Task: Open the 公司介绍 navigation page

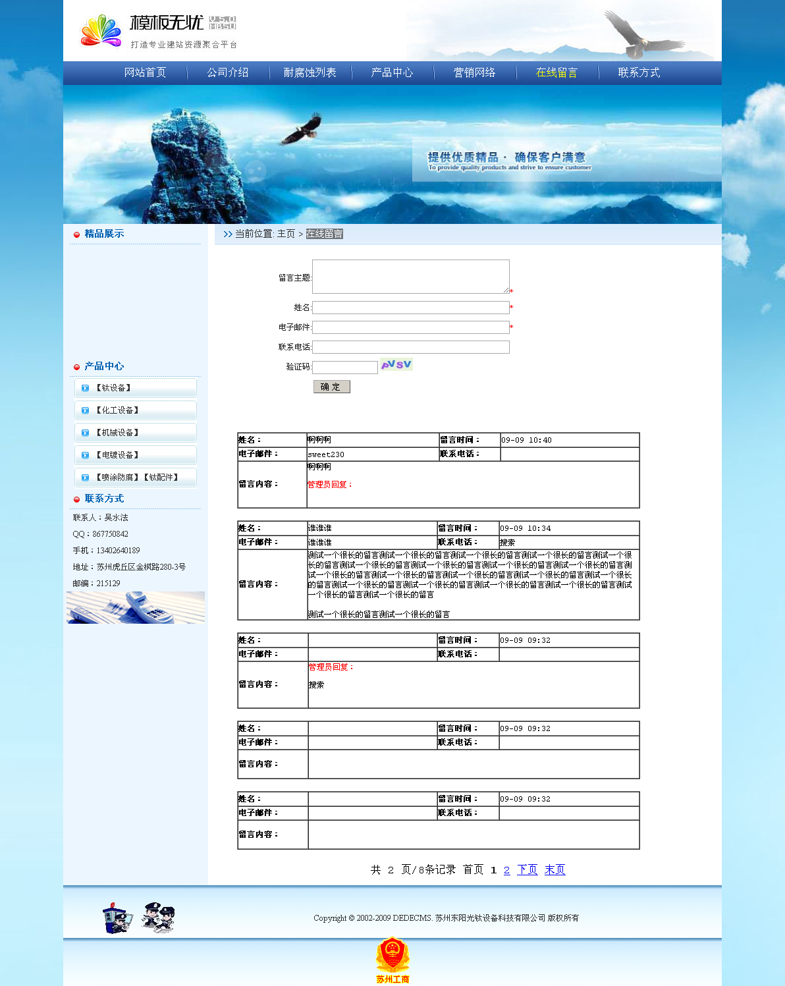Action: (227, 72)
